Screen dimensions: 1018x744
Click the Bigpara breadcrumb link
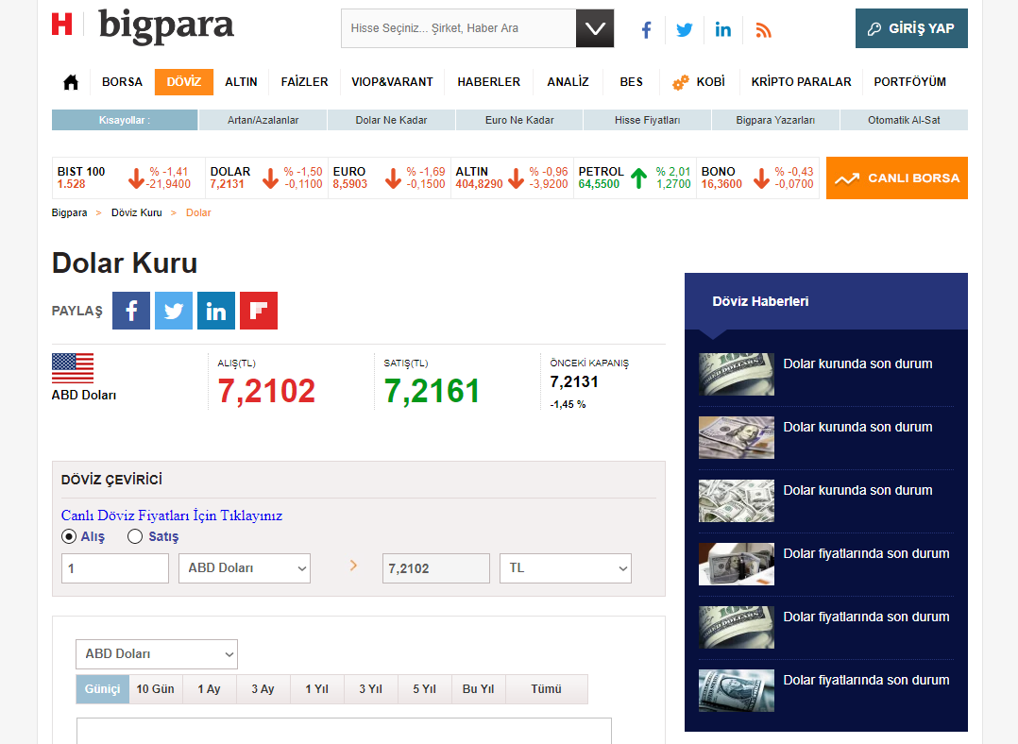point(70,213)
